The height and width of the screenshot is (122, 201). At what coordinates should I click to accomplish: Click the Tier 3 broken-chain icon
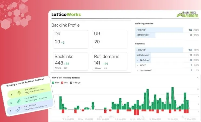click(x=19, y=93)
